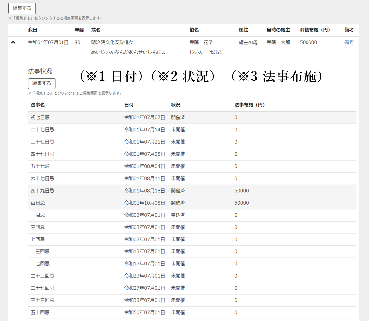Click the 法事布施（円） column header

(249, 105)
